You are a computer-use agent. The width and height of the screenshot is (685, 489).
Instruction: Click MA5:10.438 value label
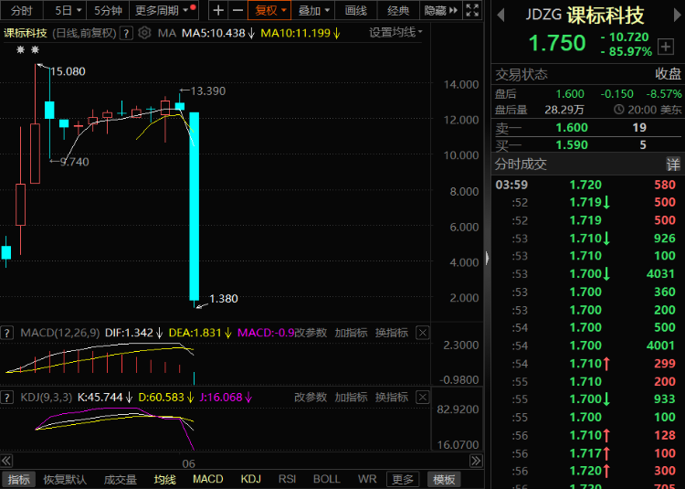(x=213, y=33)
